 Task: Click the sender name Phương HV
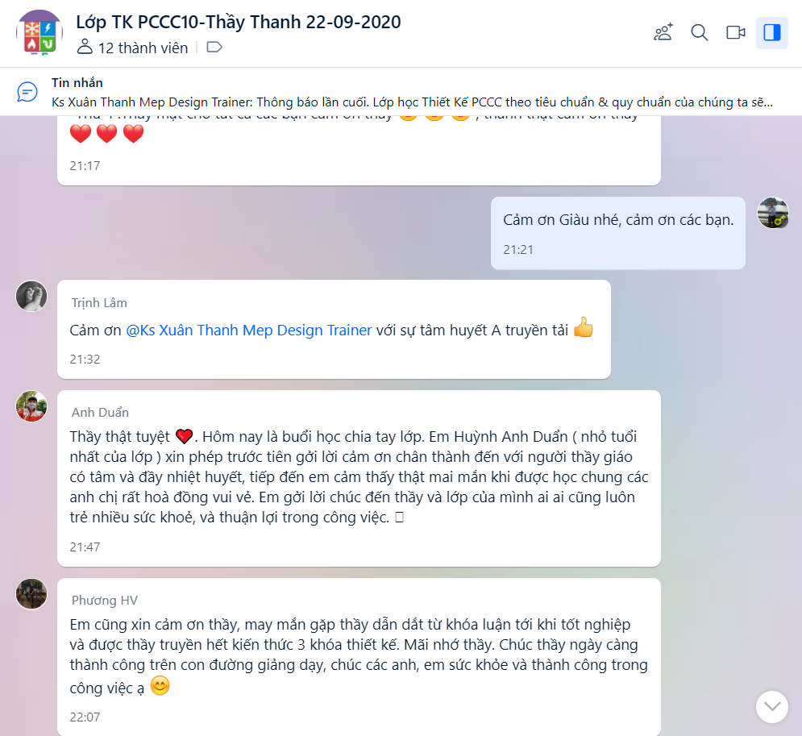point(104,600)
